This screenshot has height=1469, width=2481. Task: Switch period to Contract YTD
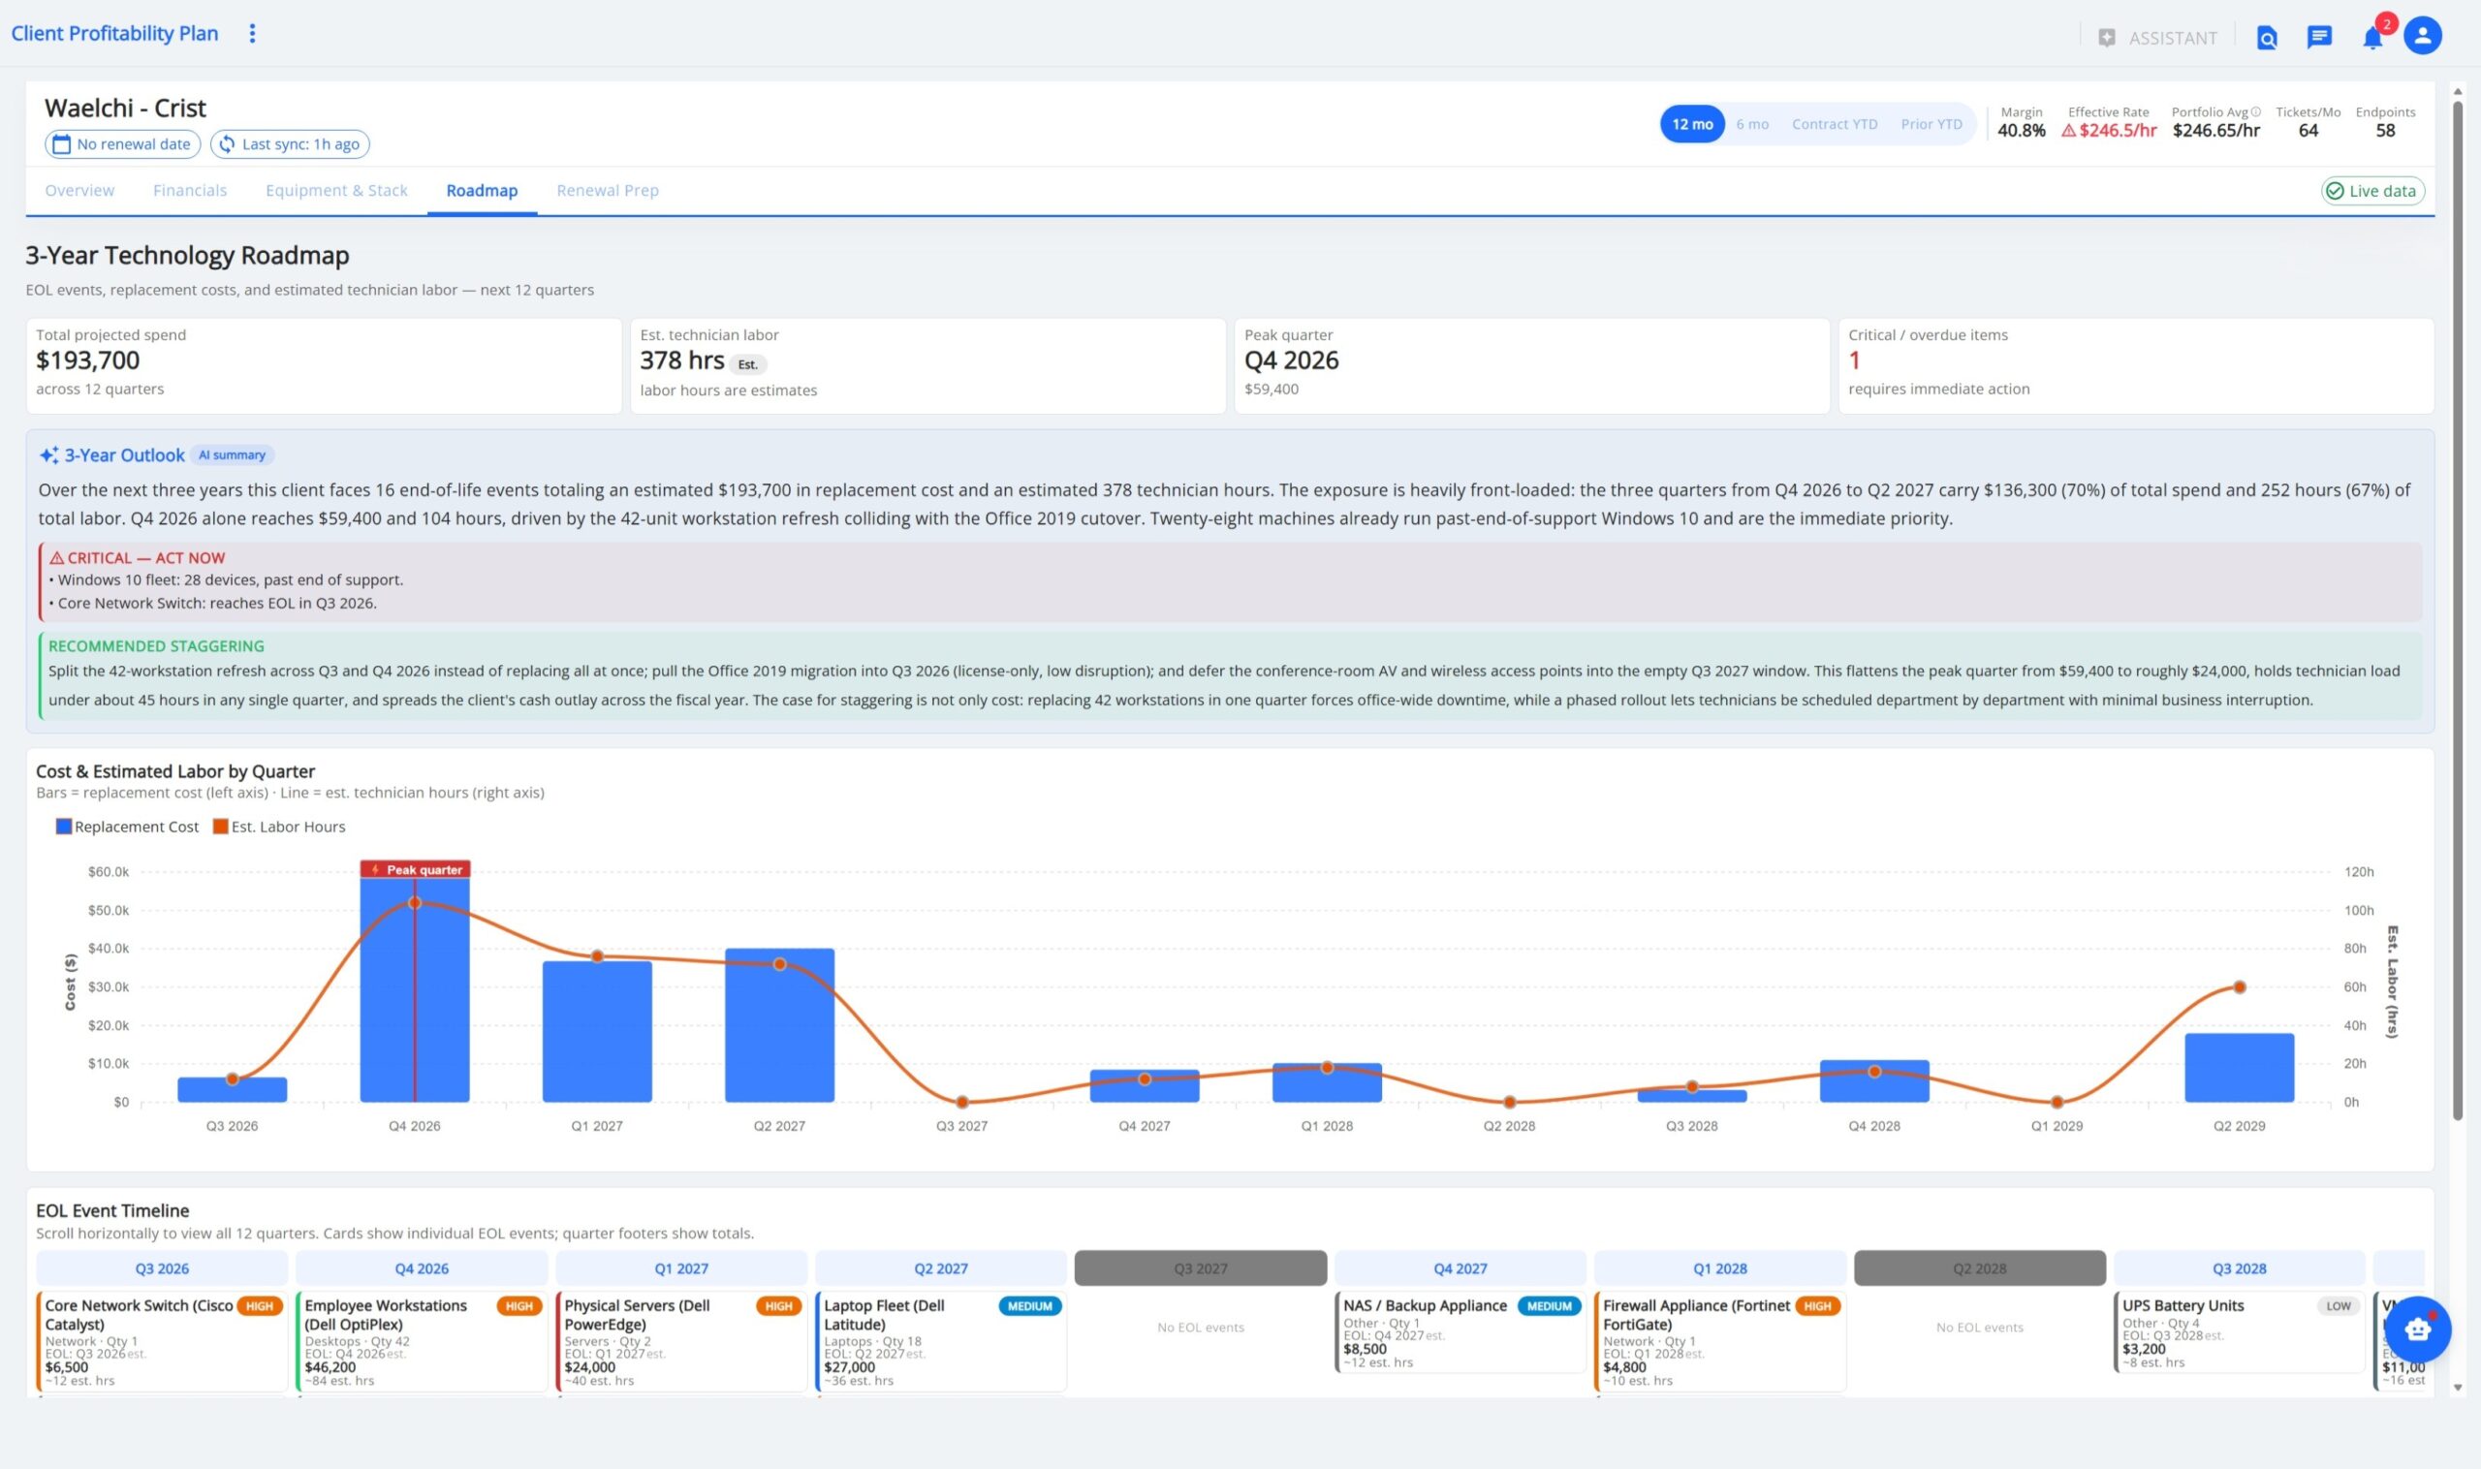tap(1834, 124)
